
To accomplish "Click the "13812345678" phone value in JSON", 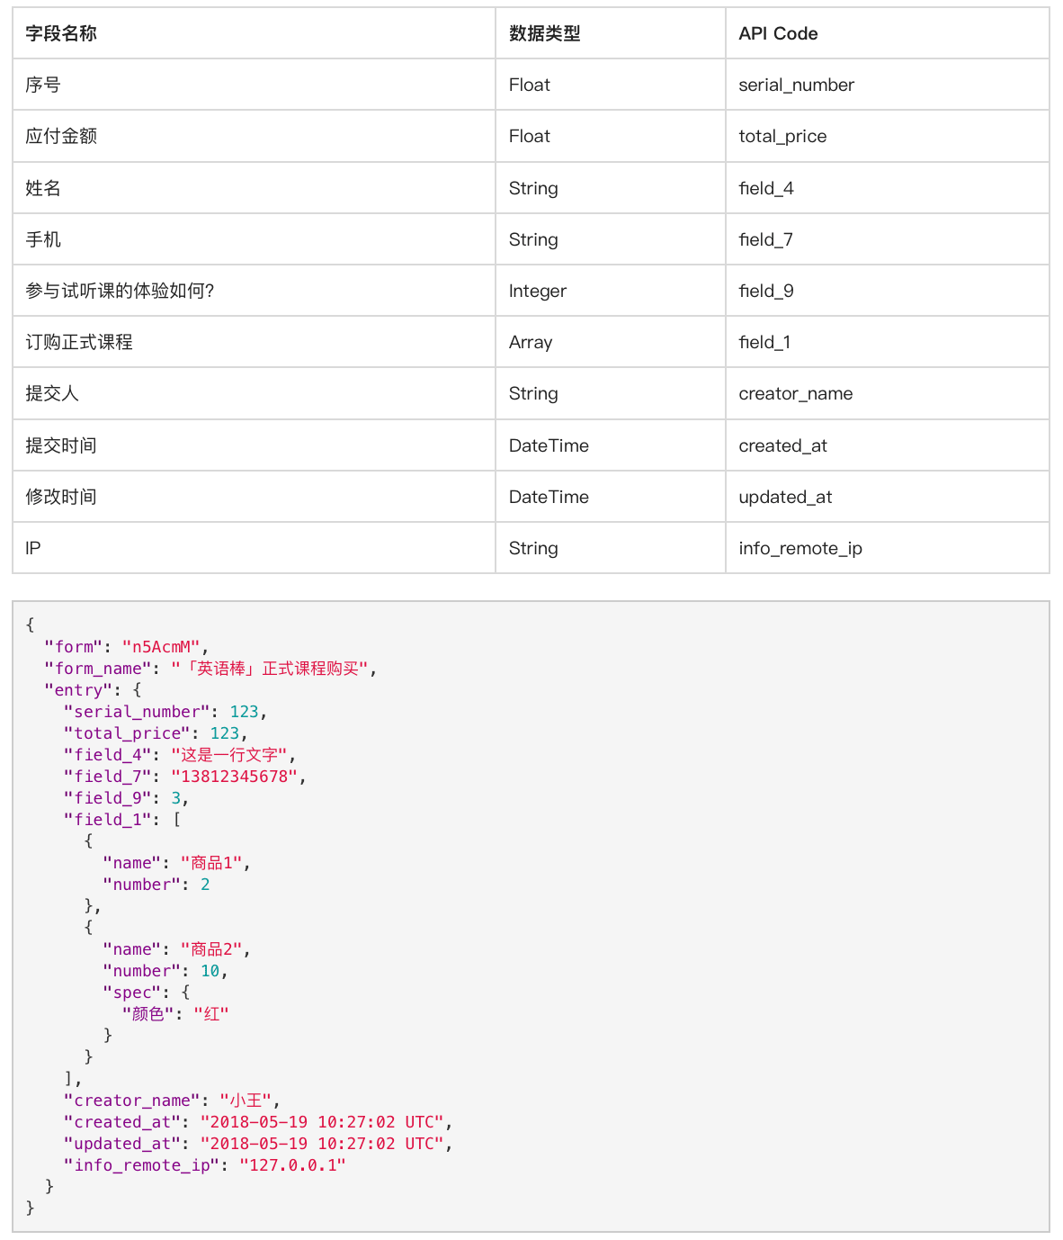I will [x=234, y=777].
